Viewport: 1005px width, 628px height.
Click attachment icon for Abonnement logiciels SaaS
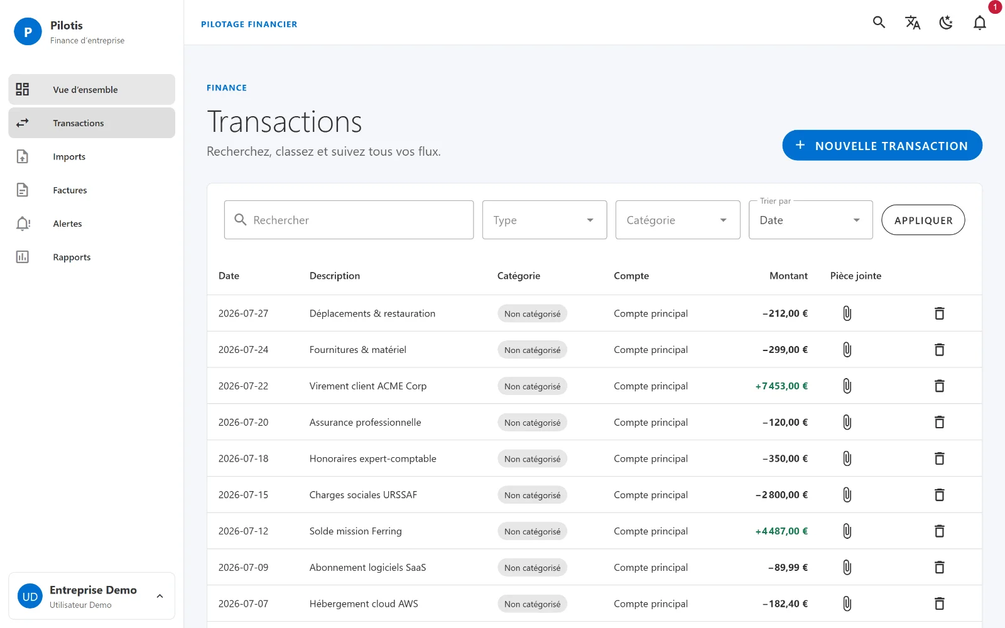[x=847, y=568]
